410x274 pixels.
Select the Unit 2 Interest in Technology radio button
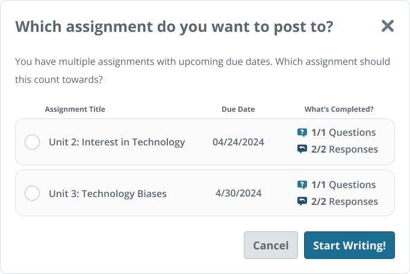click(x=32, y=142)
